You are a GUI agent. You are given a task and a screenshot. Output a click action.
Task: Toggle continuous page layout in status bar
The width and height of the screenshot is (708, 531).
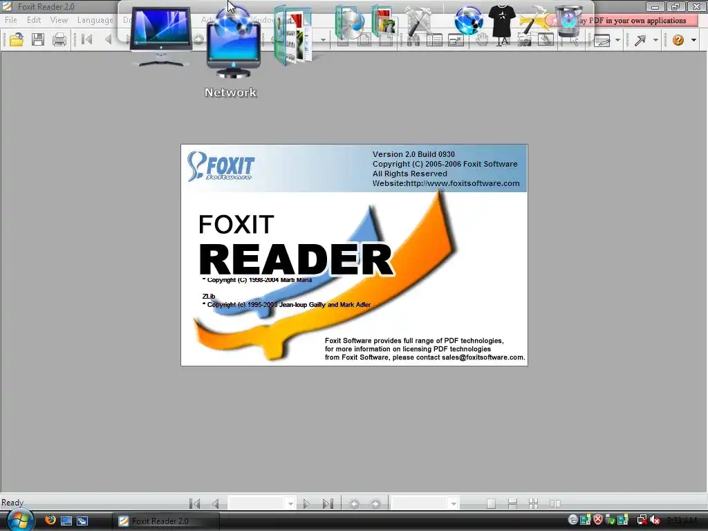tap(512, 503)
